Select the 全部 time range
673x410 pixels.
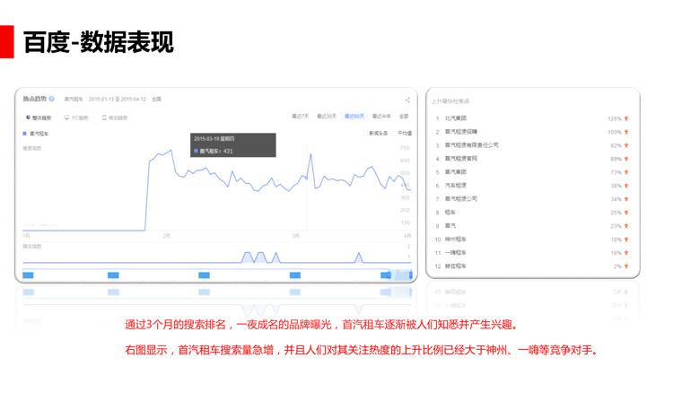404,117
